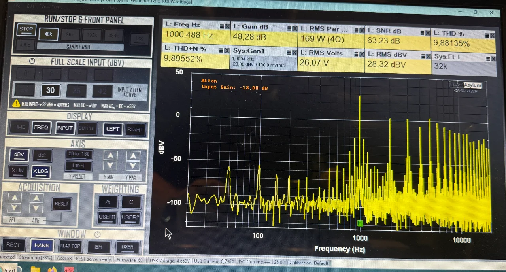This screenshot has width=506, height=272.
Task: Increase Y MAX with the up arrow
Action: pos(133,156)
